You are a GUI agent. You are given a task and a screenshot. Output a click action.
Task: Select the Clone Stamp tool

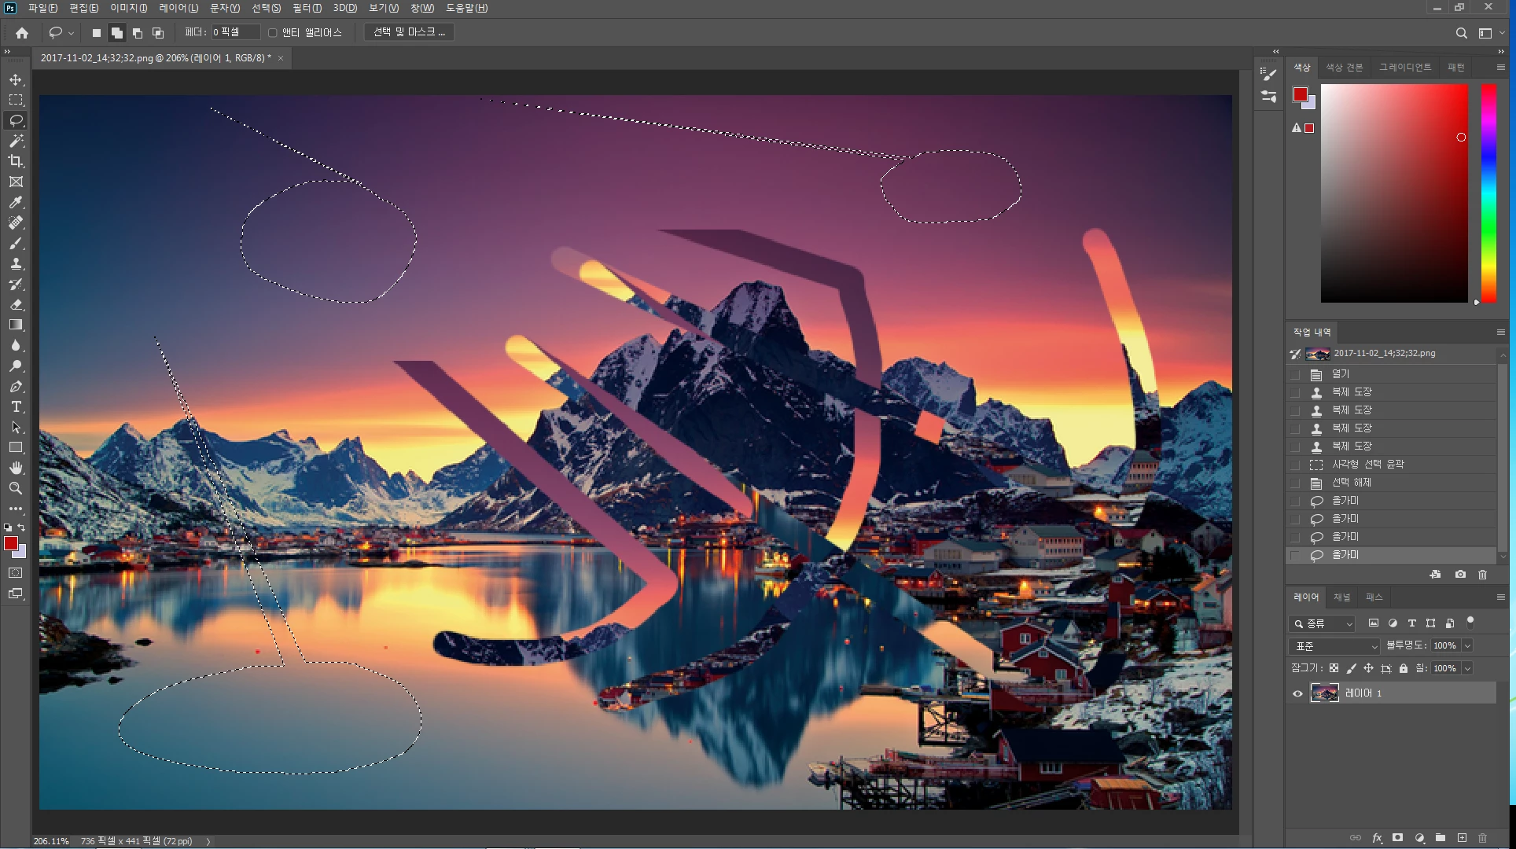click(16, 263)
